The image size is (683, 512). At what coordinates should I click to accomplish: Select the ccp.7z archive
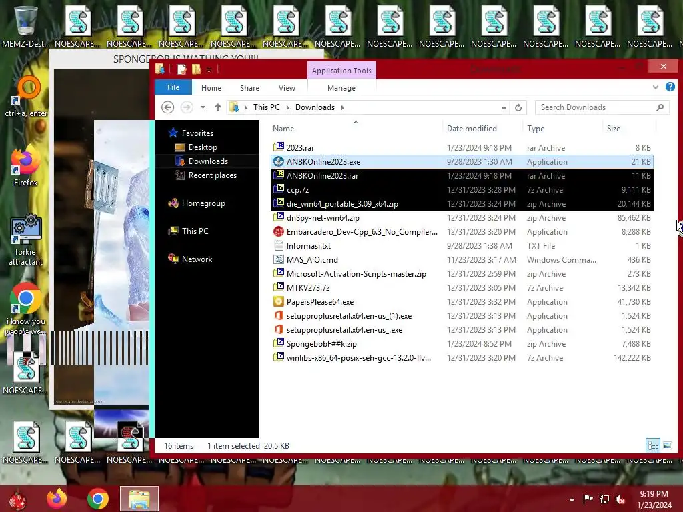pyautogui.click(x=462, y=190)
